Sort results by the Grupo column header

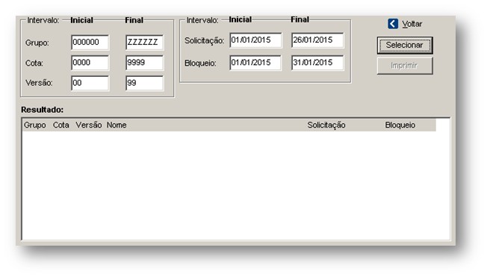(x=35, y=125)
